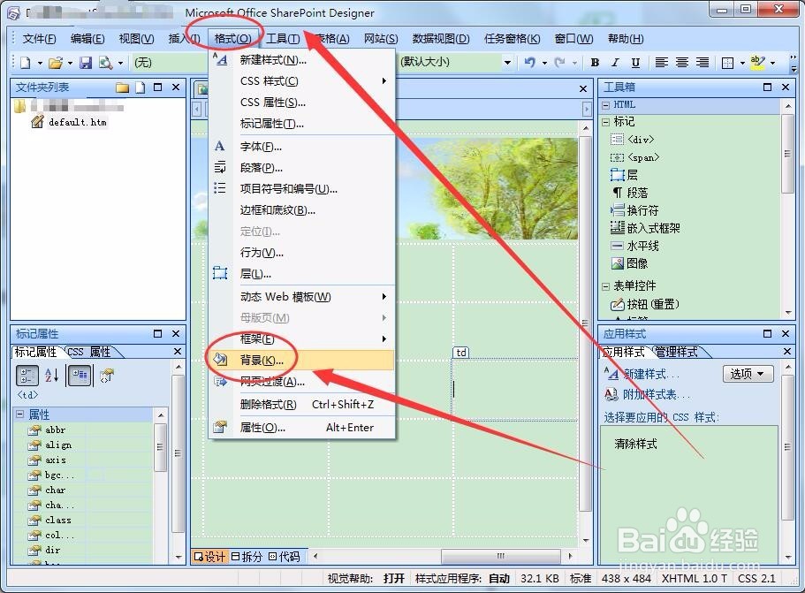Click new page icon in 文件夹列表 panel
The height and width of the screenshot is (593, 805).
click(140, 87)
